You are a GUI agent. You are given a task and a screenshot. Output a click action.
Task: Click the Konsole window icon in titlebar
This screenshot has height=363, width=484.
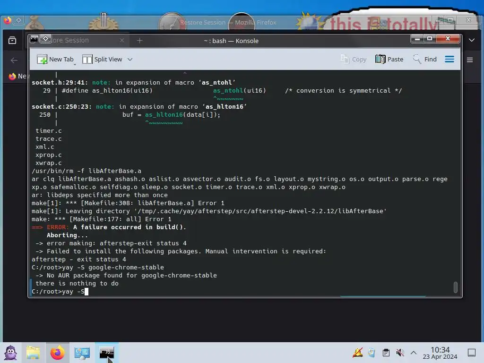34,39
